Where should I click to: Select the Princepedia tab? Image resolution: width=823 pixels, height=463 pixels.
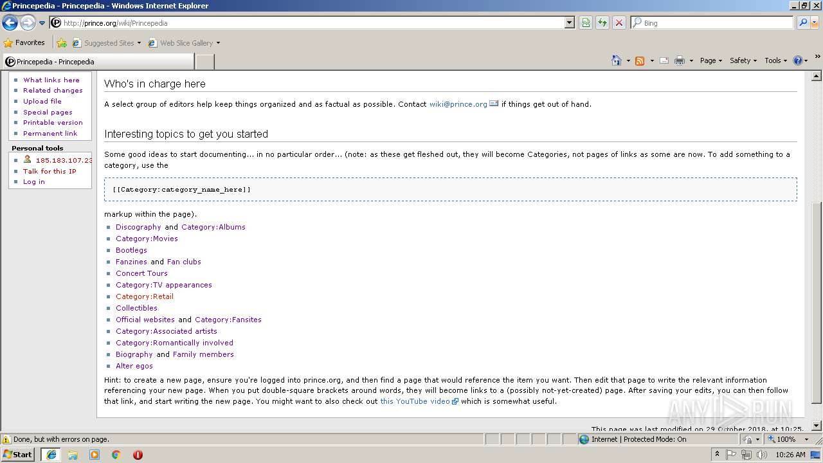tap(98, 62)
